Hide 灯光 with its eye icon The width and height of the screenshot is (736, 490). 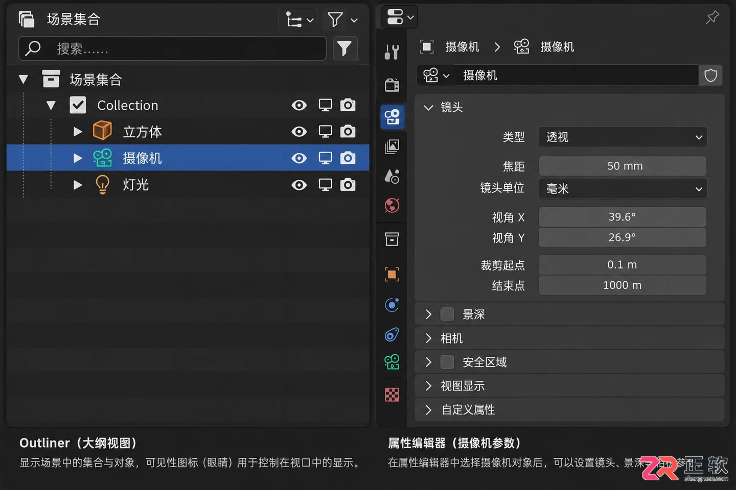[299, 185]
